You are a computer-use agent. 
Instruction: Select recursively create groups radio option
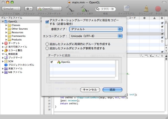[47, 44]
